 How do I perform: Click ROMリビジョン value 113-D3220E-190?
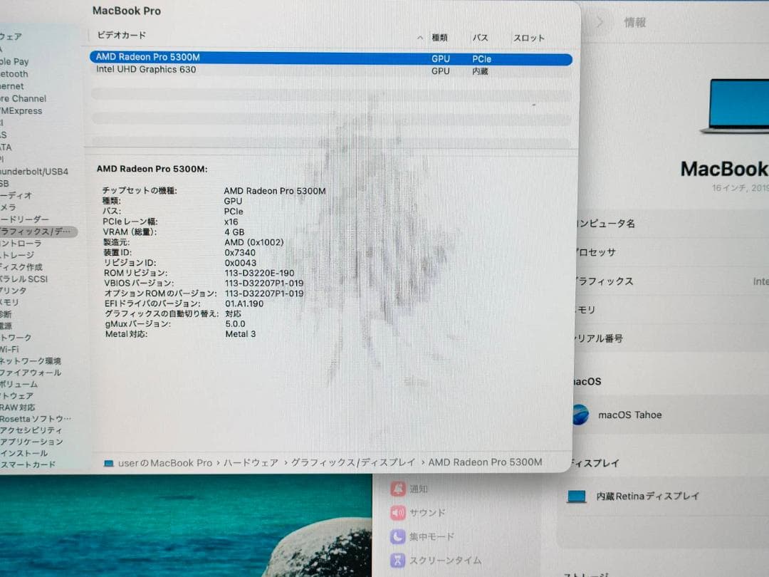259,274
